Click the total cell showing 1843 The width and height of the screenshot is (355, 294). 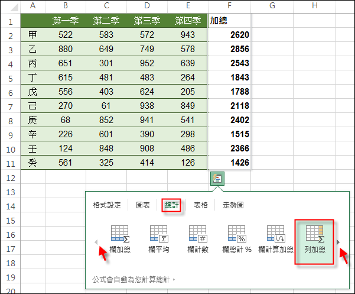tap(229, 77)
